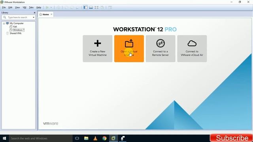Toggle the Show Library sidebar toolbar icon

(x=85, y=7)
